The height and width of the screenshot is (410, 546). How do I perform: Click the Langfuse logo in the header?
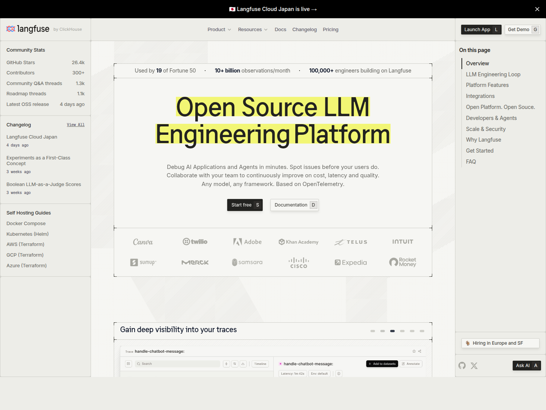pyautogui.click(x=28, y=29)
